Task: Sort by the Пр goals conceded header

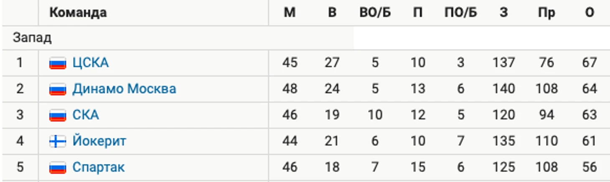Action: [546, 13]
